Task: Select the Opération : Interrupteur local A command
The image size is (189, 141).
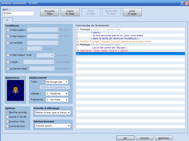Action: [130, 51]
